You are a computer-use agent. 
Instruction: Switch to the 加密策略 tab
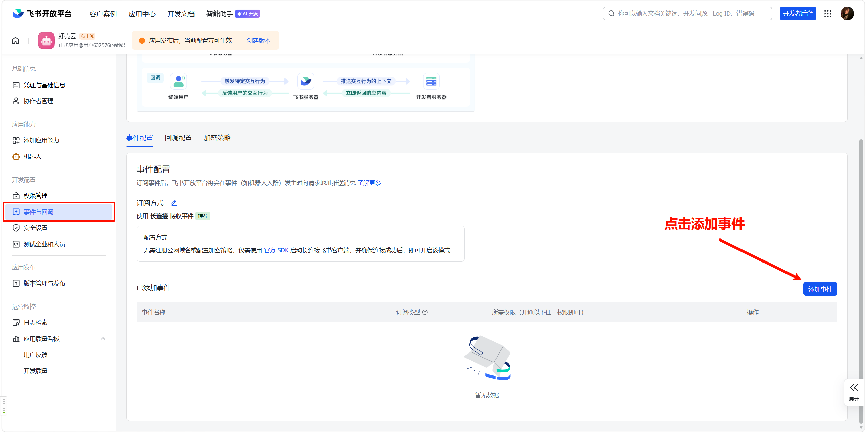[217, 138]
